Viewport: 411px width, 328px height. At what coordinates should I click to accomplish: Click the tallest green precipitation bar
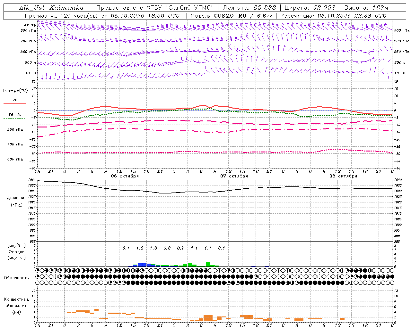click(208, 265)
